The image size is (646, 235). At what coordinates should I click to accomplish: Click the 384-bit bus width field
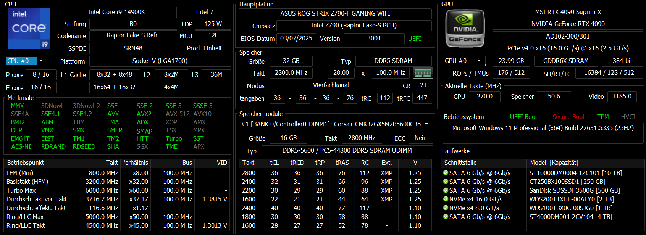[x=623, y=61]
